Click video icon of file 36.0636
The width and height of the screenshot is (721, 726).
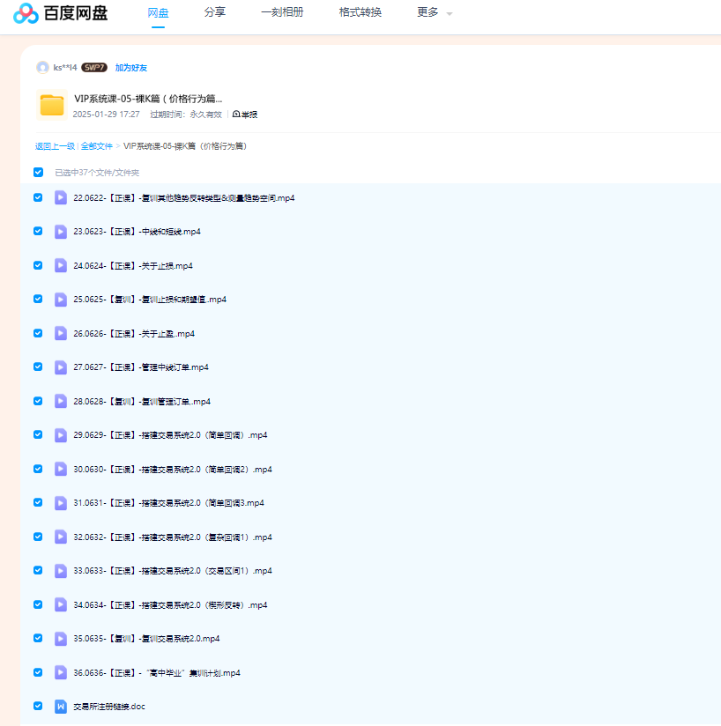[x=61, y=672]
